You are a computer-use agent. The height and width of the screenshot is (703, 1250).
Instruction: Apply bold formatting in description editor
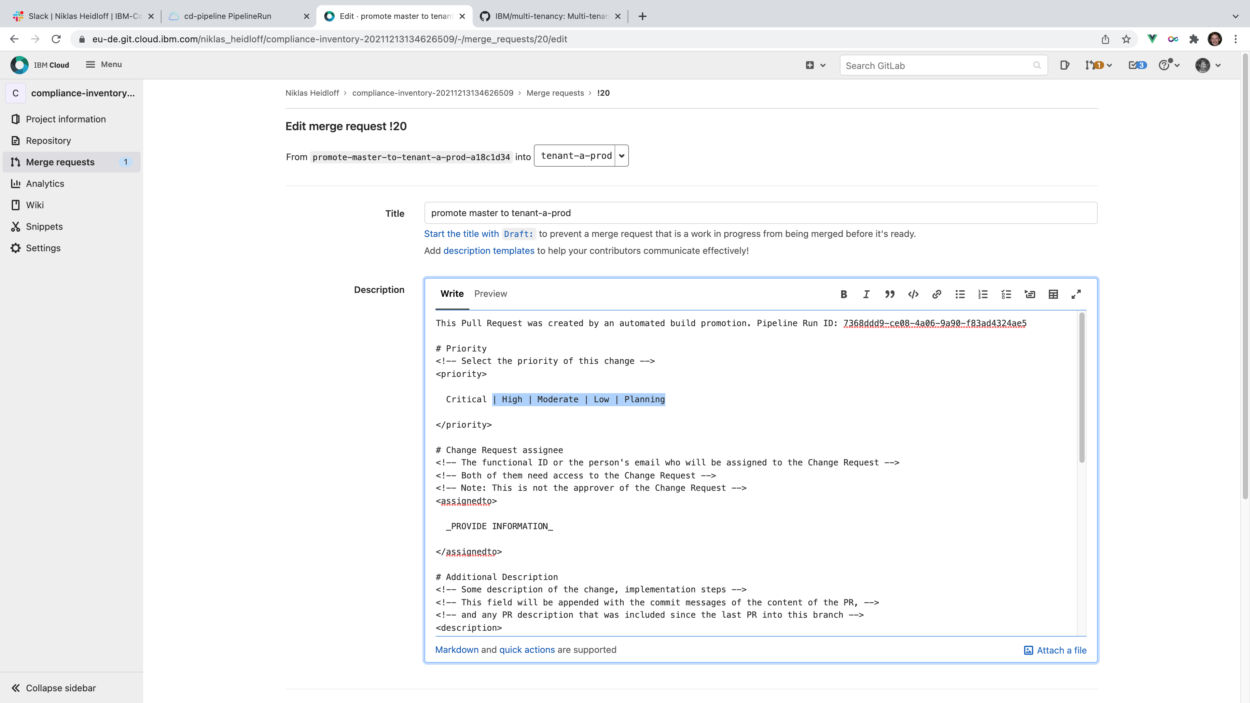(843, 294)
